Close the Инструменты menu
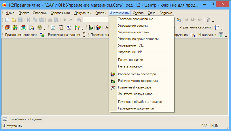The image size is (231, 131). (x=120, y=13)
